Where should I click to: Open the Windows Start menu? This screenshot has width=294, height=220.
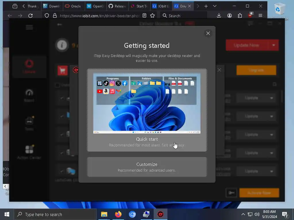coord(7,214)
